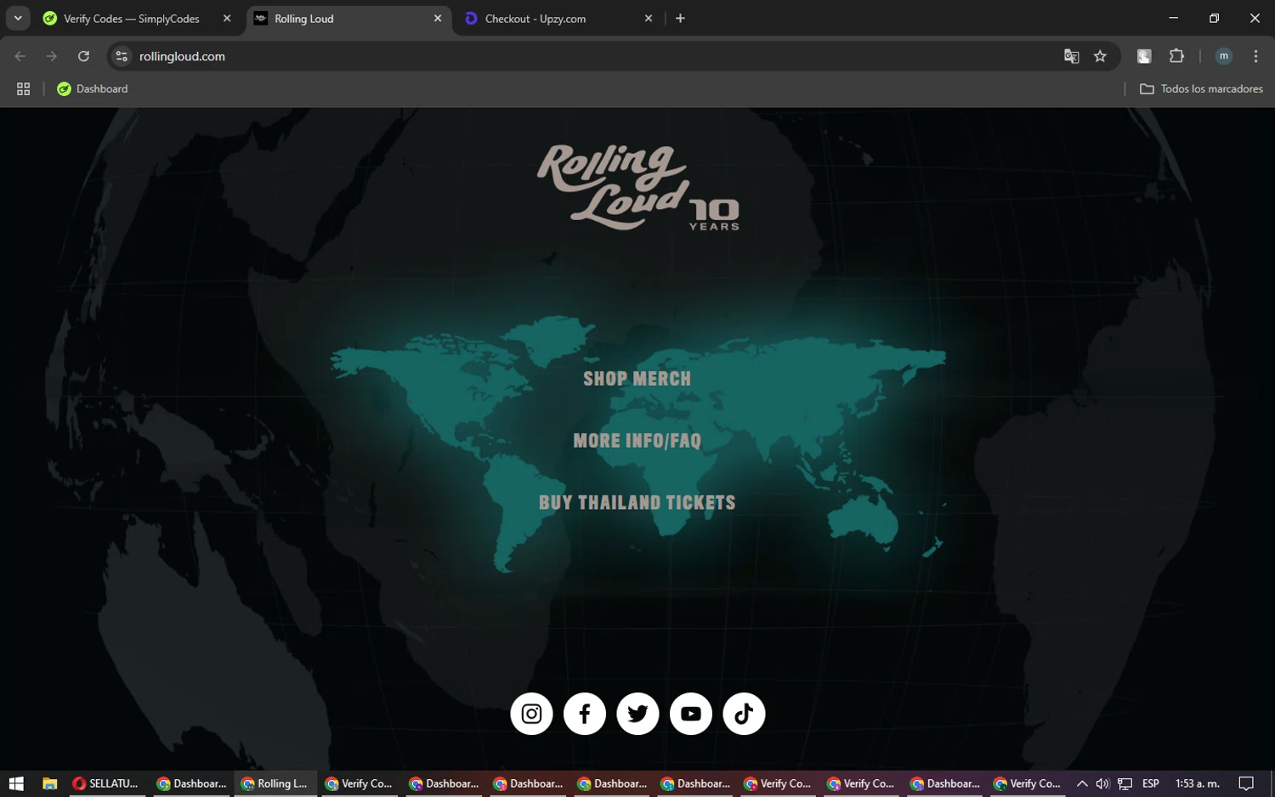1275x797 pixels.
Task: Switch to the SELLATU... Opera taskbar window
Action: point(106,783)
